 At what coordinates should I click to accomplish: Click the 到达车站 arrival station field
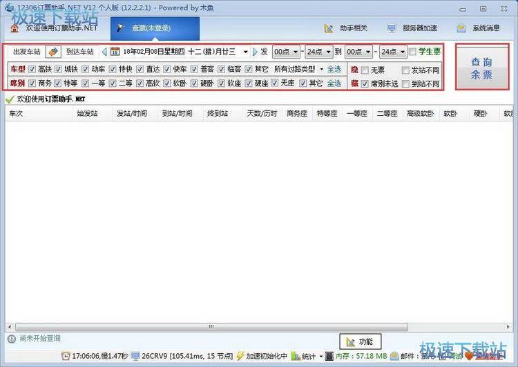click(x=80, y=52)
